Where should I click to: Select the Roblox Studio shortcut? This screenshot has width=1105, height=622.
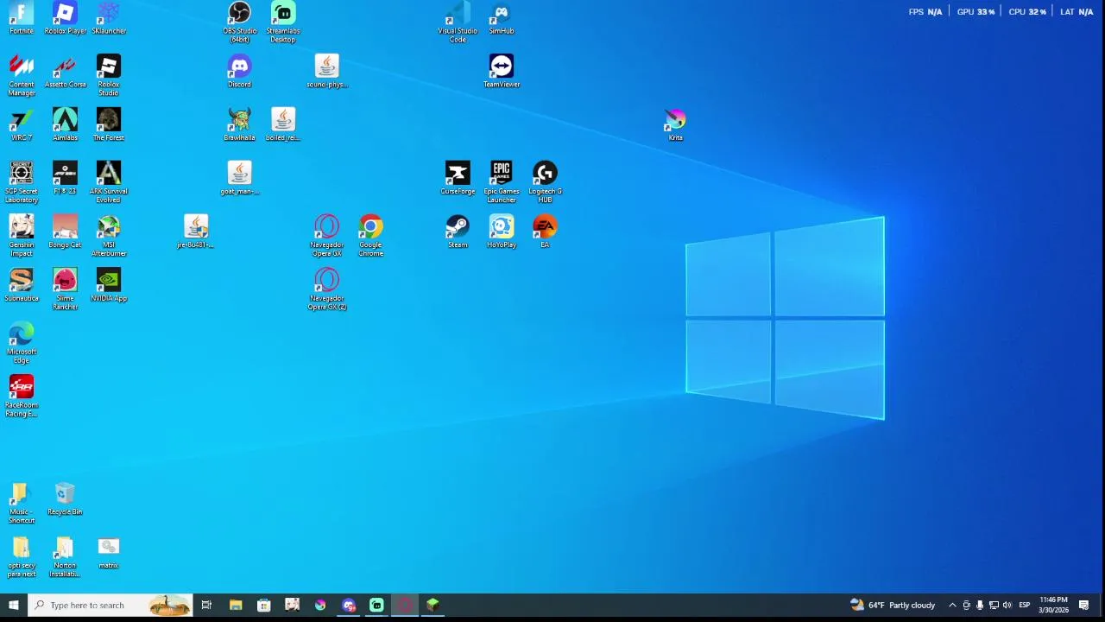[x=109, y=76]
